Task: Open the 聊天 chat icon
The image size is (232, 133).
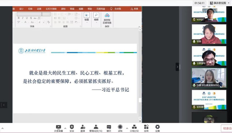Action: (x=109, y=128)
